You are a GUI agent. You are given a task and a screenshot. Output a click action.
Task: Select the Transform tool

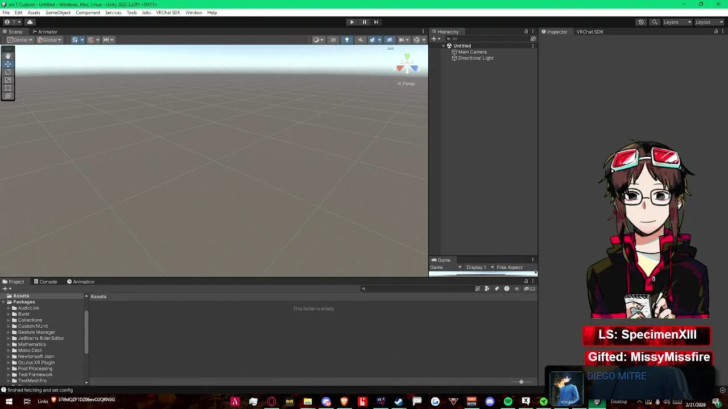coord(8,96)
